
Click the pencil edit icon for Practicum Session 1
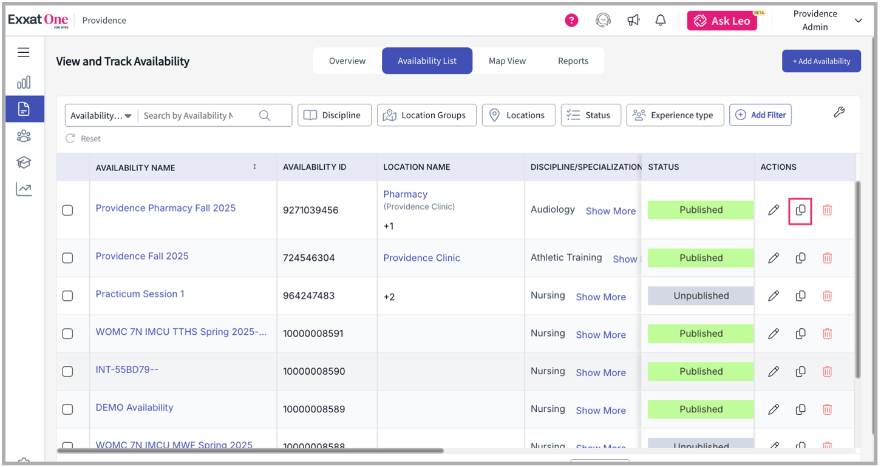773,296
